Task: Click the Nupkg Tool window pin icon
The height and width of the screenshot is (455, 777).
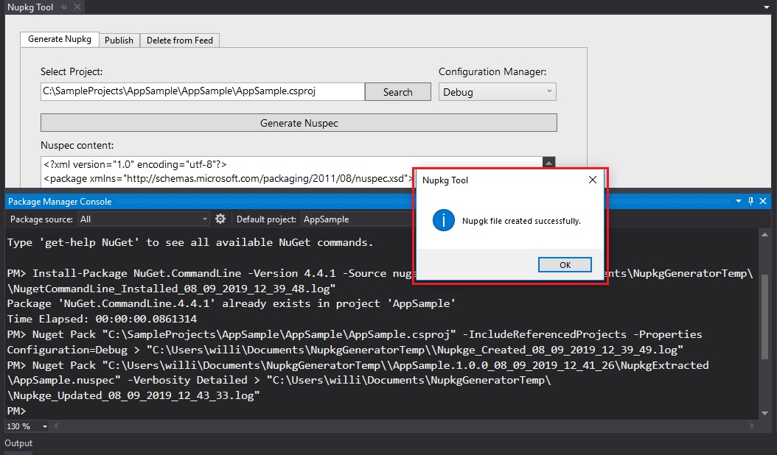Action: point(64,6)
